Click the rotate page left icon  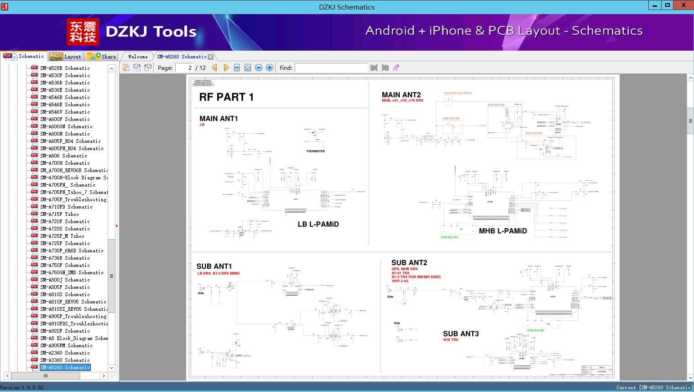(136, 68)
